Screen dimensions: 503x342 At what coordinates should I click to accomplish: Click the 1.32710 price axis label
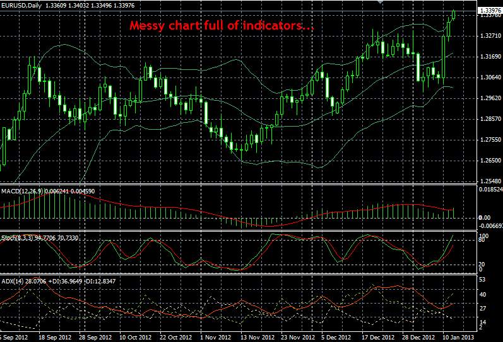click(490, 36)
